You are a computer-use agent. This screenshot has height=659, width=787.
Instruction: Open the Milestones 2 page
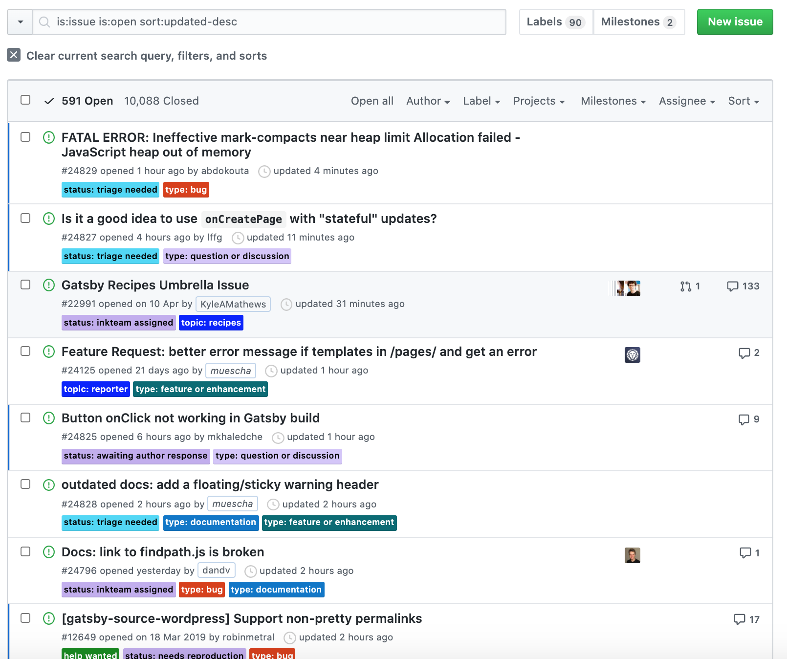(x=639, y=22)
